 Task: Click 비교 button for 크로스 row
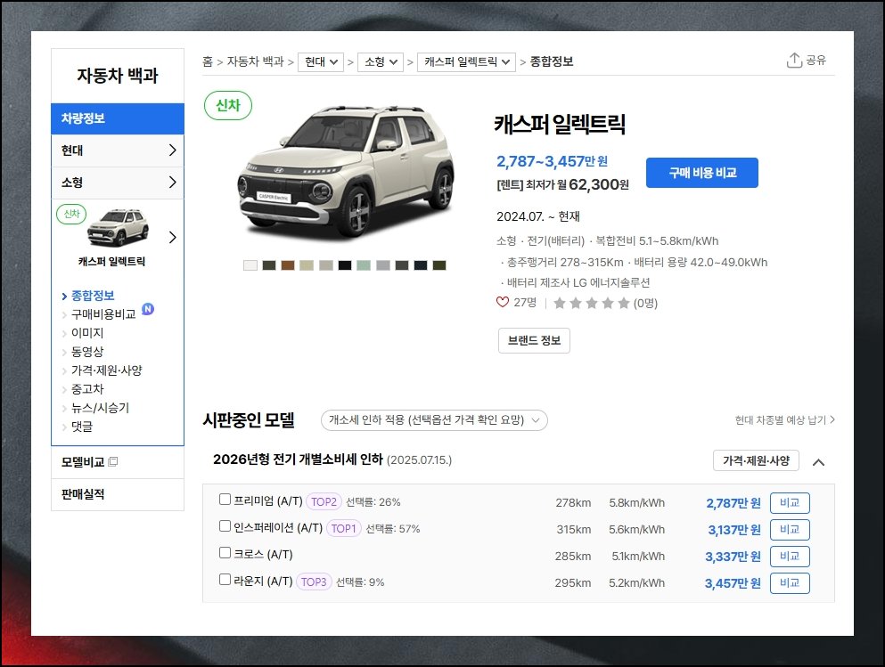(790, 556)
